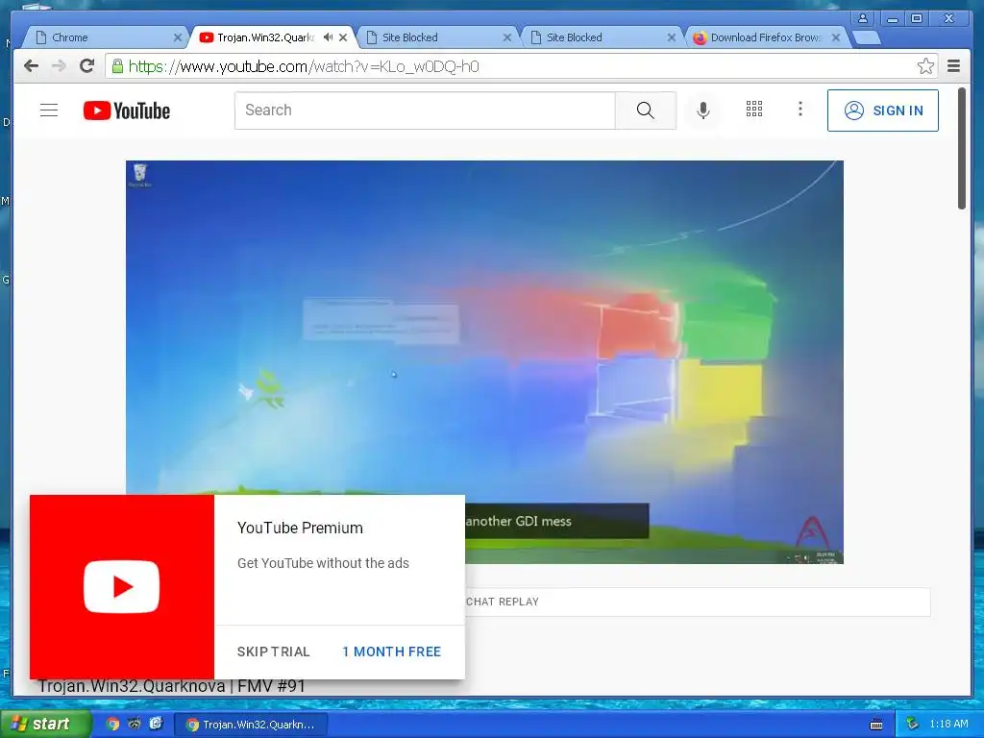
Task: Launch Chrome from quick launch bar
Action: tap(112, 724)
